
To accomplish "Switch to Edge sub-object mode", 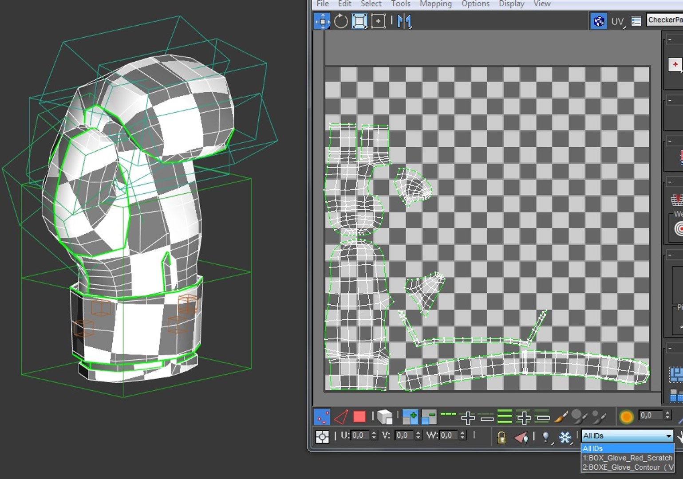I will [x=341, y=417].
